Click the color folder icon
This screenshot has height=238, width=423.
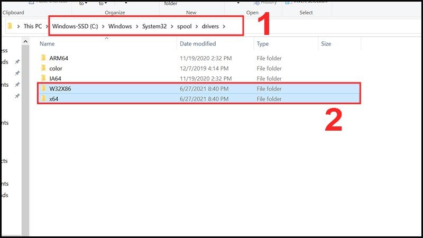tap(43, 69)
